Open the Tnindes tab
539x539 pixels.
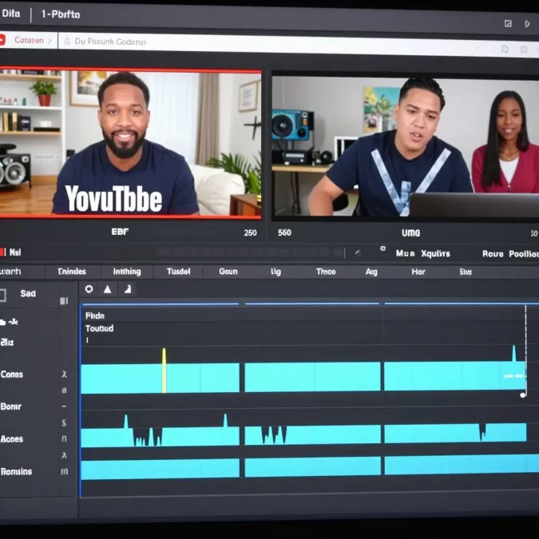pyautogui.click(x=72, y=271)
